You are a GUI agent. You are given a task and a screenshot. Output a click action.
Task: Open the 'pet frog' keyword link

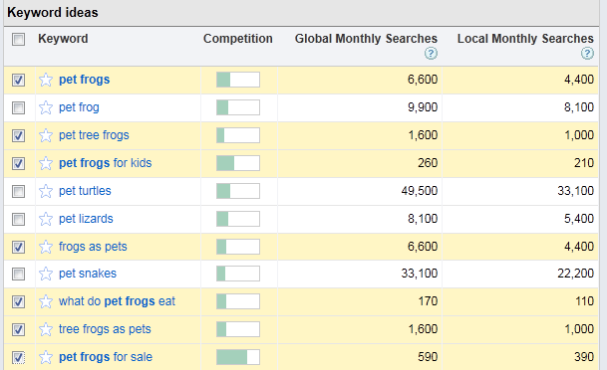click(79, 107)
